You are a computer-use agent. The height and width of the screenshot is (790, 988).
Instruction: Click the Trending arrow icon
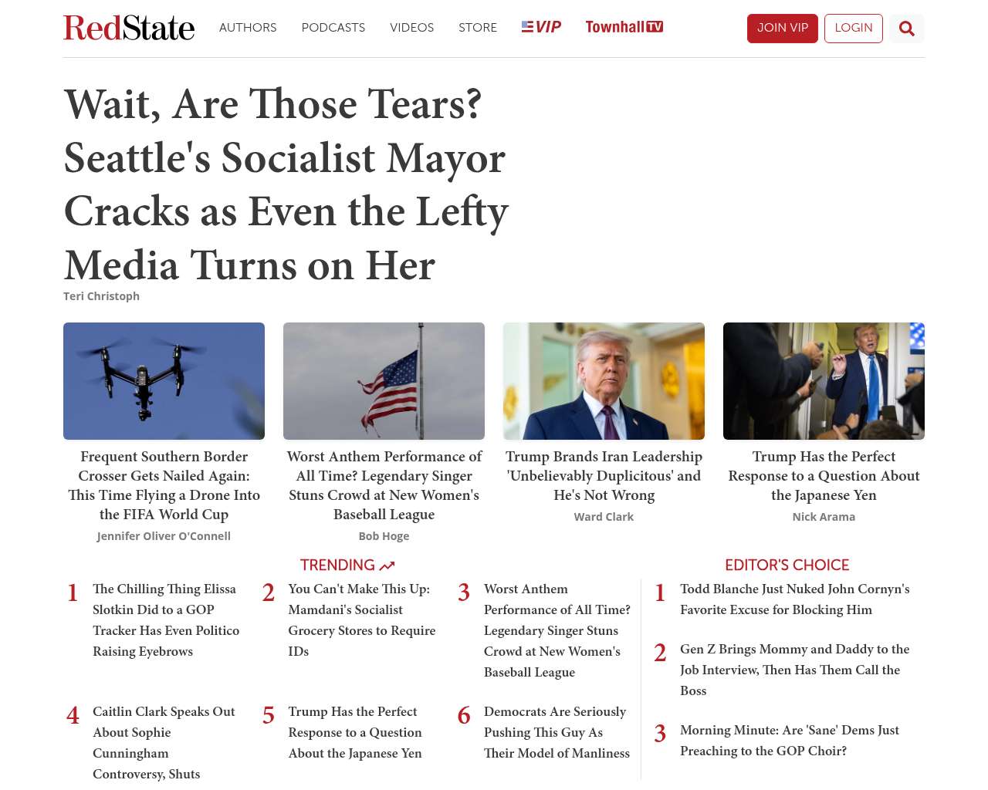click(x=387, y=566)
